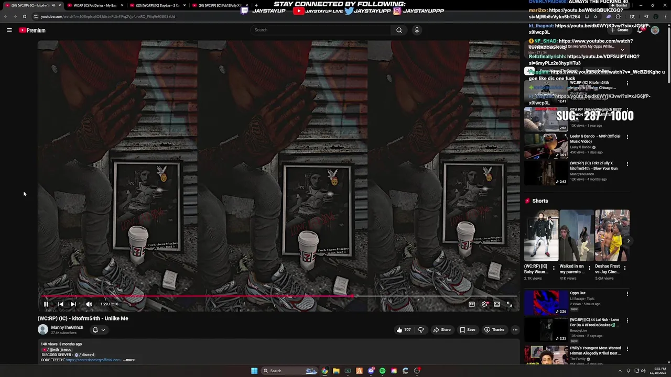The image size is (671, 377).
Task: Switch to Daydae browser tab
Action: tap(157, 5)
